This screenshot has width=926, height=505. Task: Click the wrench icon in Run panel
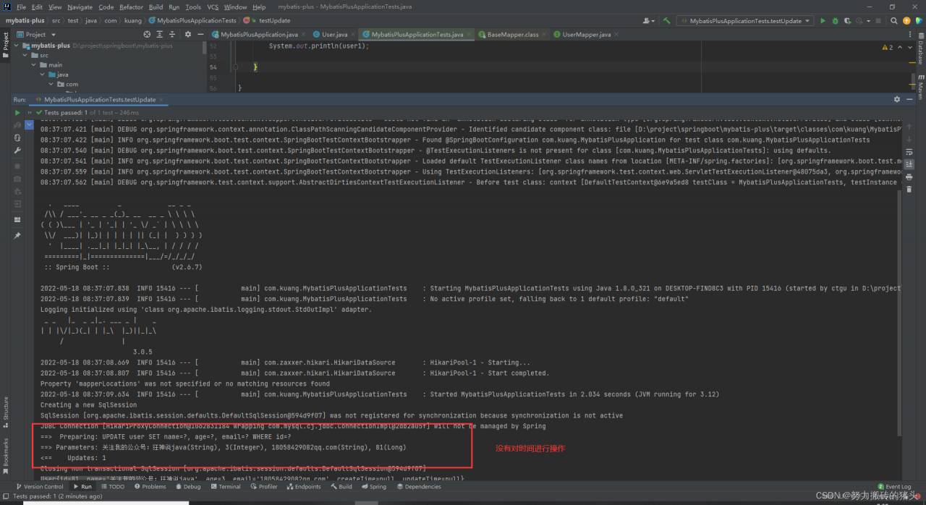coord(17,150)
